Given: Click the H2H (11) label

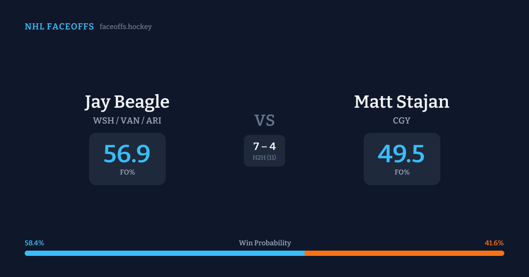Looking at the screenshot, I should pos(264,157).
